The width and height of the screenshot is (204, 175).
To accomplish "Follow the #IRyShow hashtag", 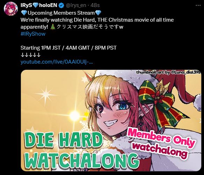I will point(33,34).
